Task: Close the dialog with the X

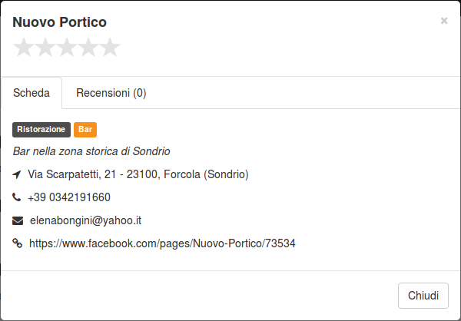Action: [444, 21]
